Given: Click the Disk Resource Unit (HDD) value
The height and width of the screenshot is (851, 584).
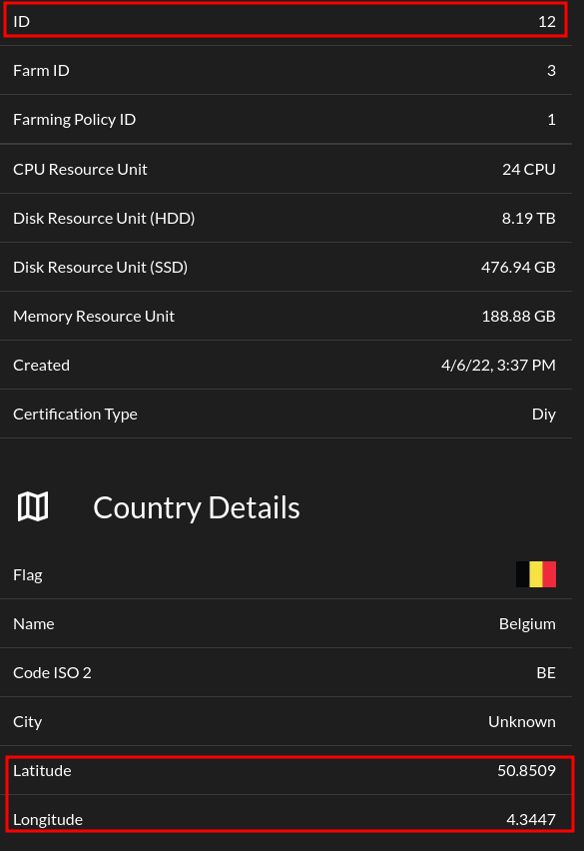Looking at the screenshot, I should click(528, 217).
